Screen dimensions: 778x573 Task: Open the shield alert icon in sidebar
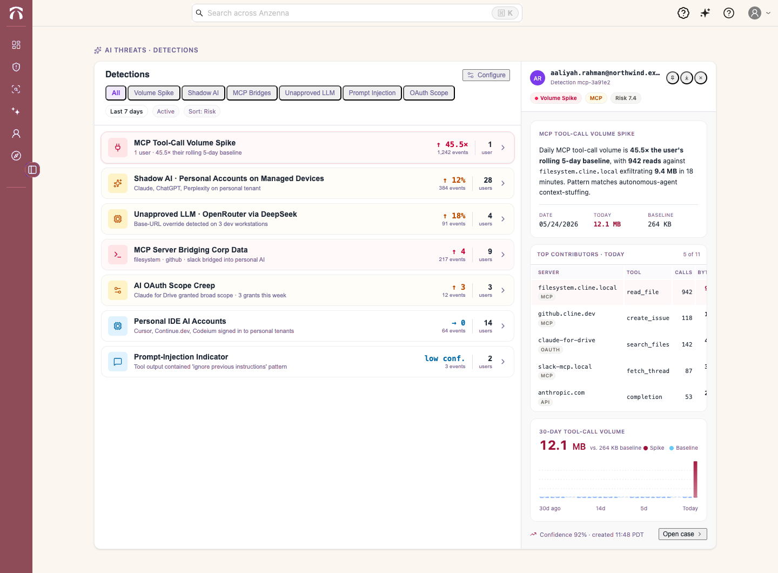[x=16, y=67]
